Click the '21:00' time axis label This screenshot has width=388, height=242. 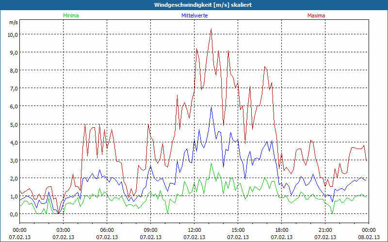tap(325, 230)
